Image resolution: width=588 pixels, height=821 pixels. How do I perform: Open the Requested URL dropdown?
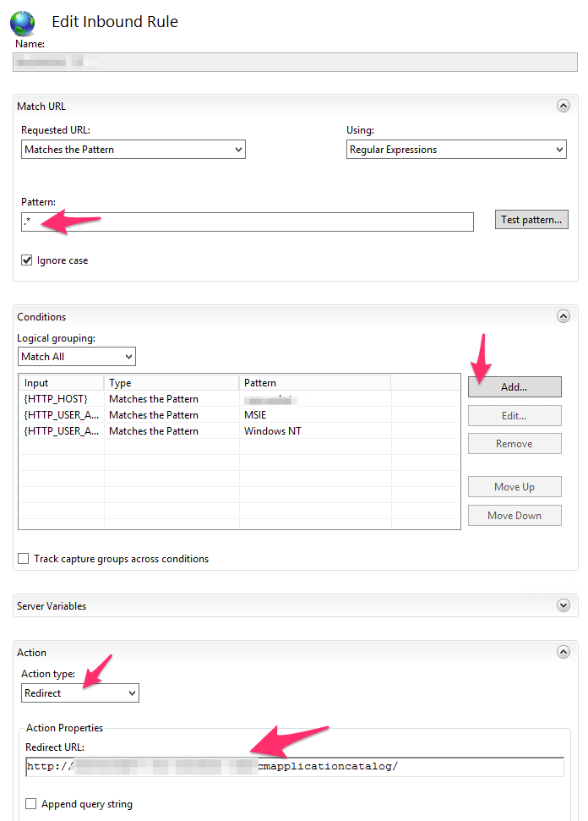click(133, 150)
